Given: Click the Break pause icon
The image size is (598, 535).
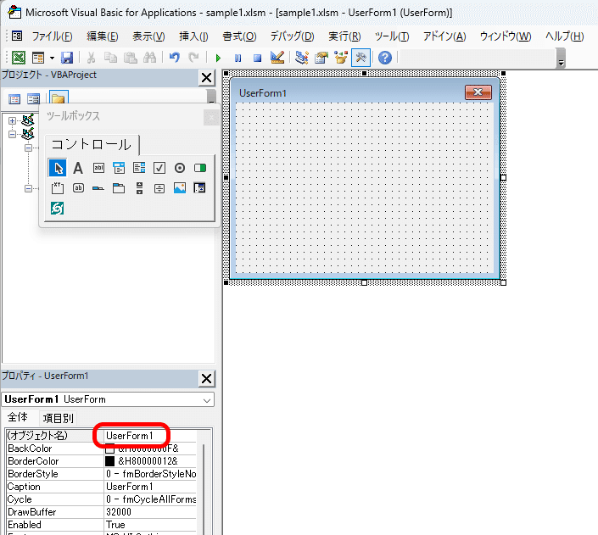Looking at the screenshot, I should click(238, 58).
